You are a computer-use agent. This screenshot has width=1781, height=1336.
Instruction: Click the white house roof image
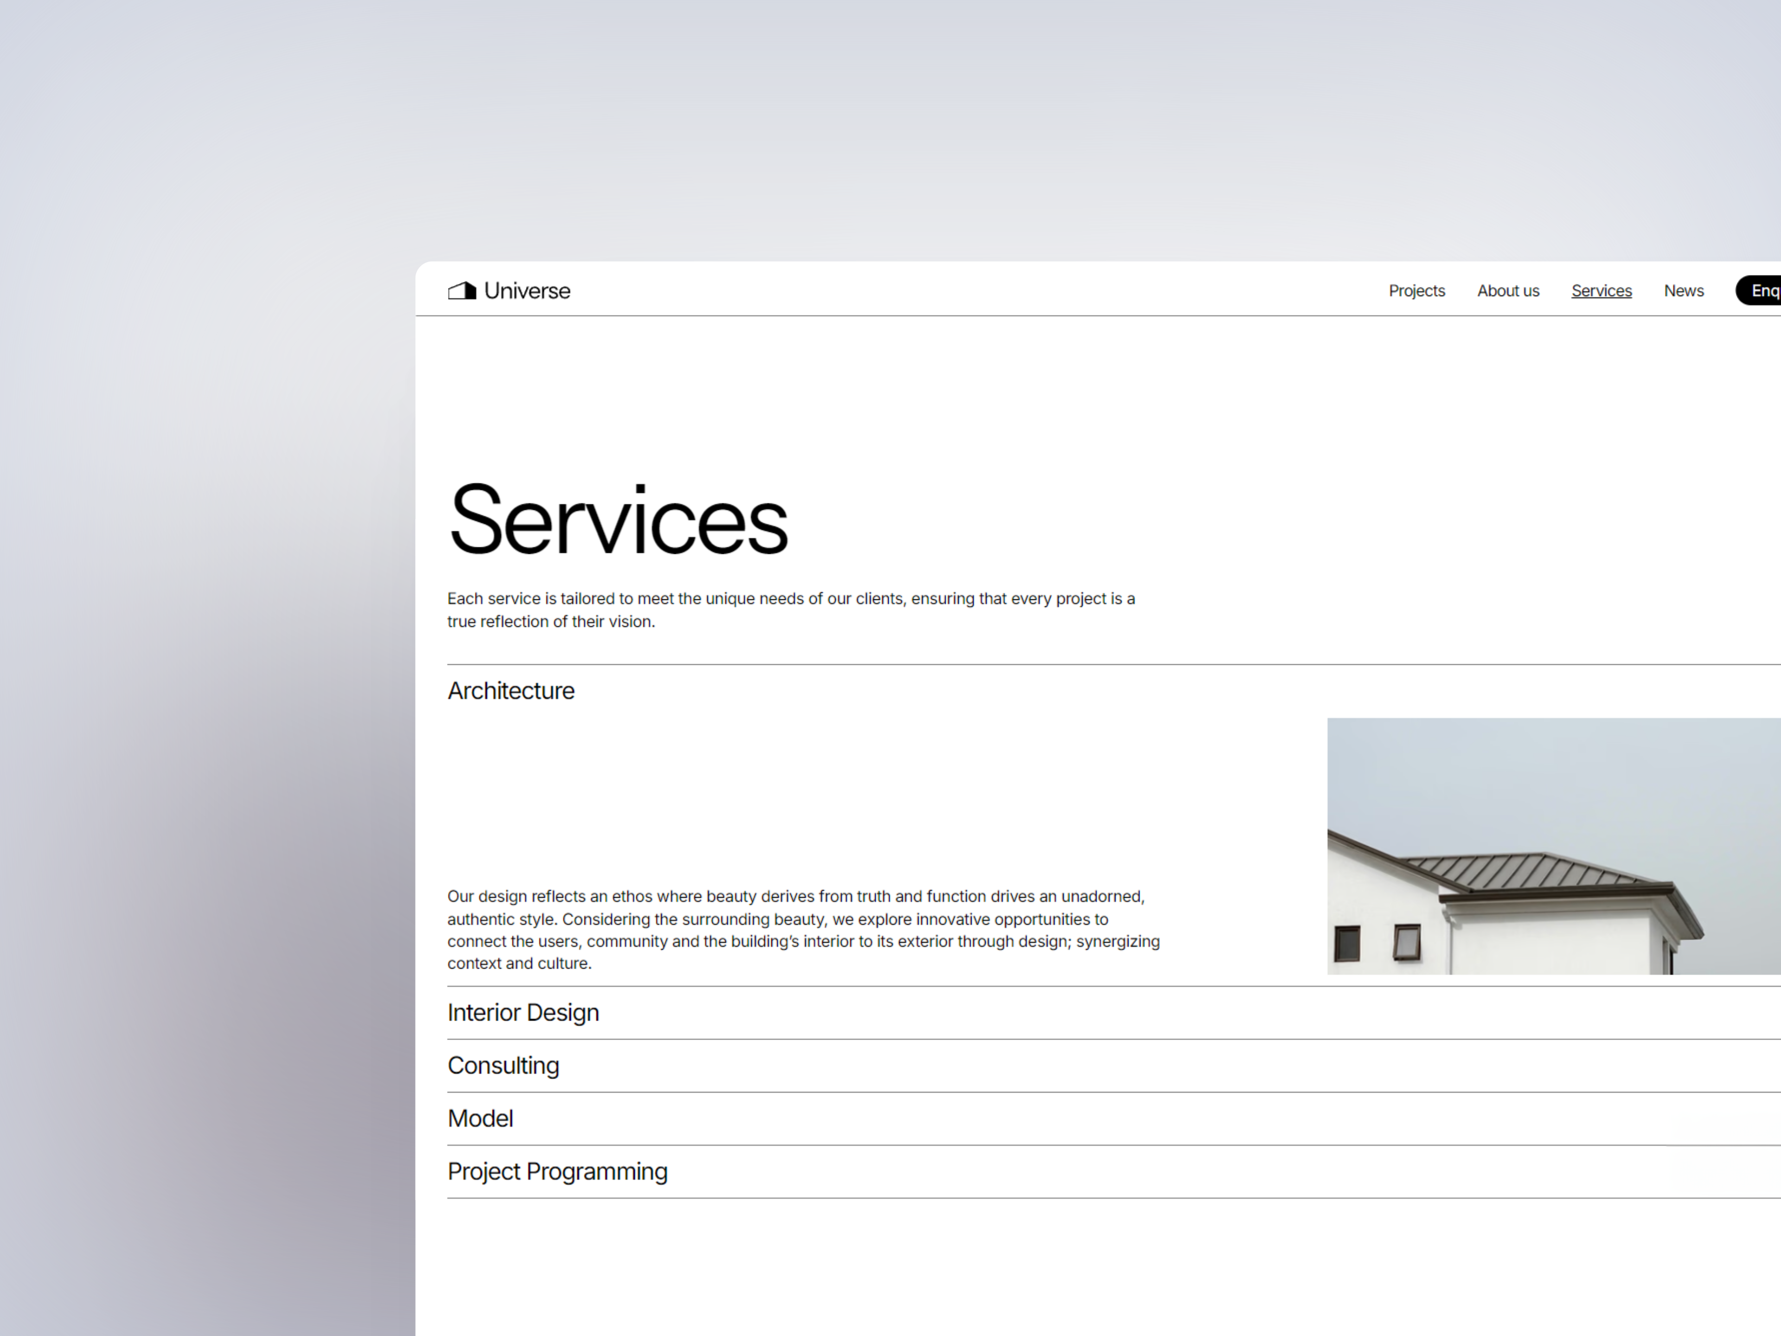[x=1554, y=846]
